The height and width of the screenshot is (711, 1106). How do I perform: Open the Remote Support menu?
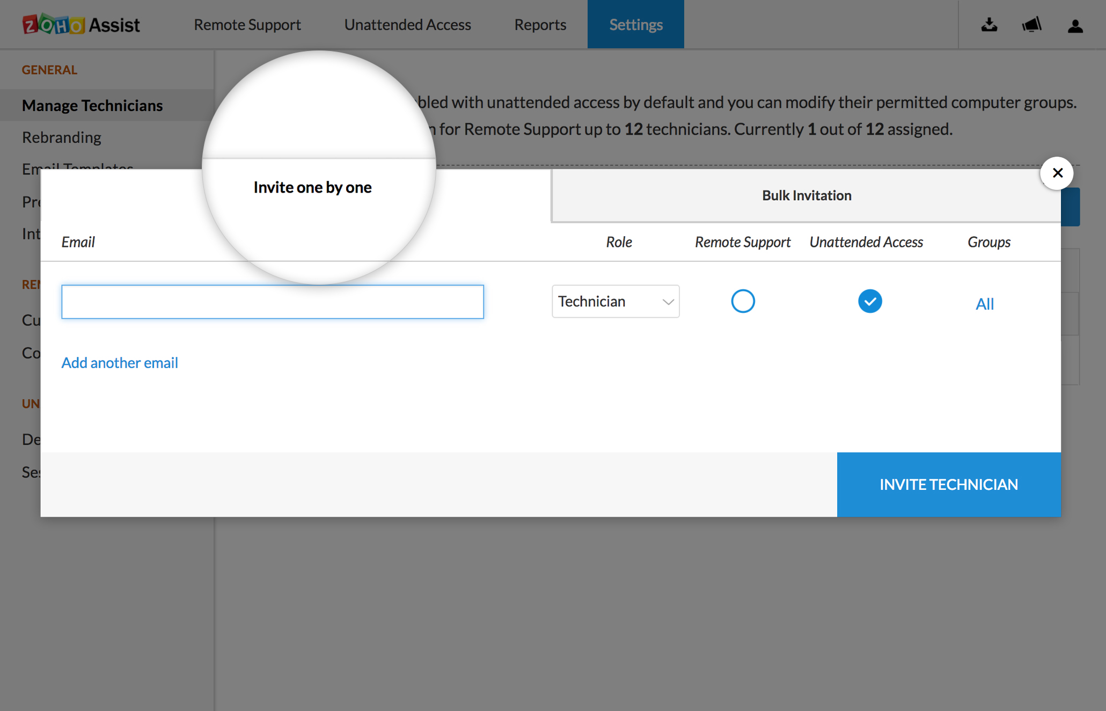point(247,25)
